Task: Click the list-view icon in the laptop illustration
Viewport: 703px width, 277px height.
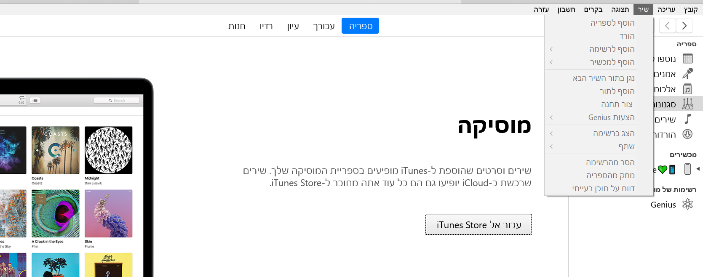Action: pyautogui.click(x=35, y=100)
